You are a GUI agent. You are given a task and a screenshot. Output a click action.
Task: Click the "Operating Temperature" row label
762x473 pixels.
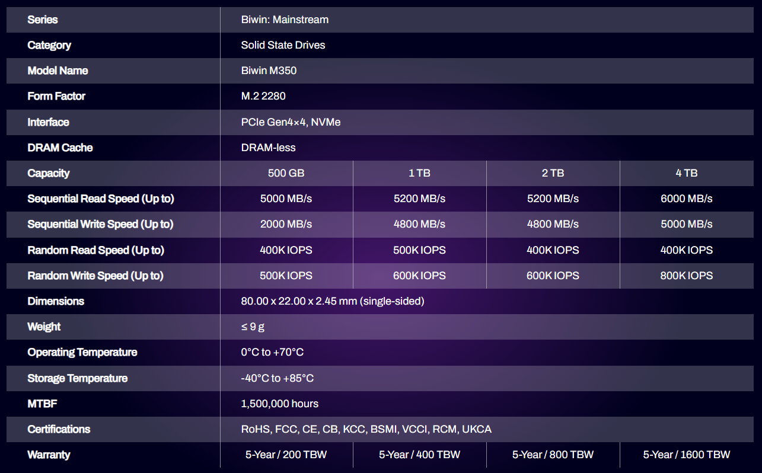tap(82, 352)
